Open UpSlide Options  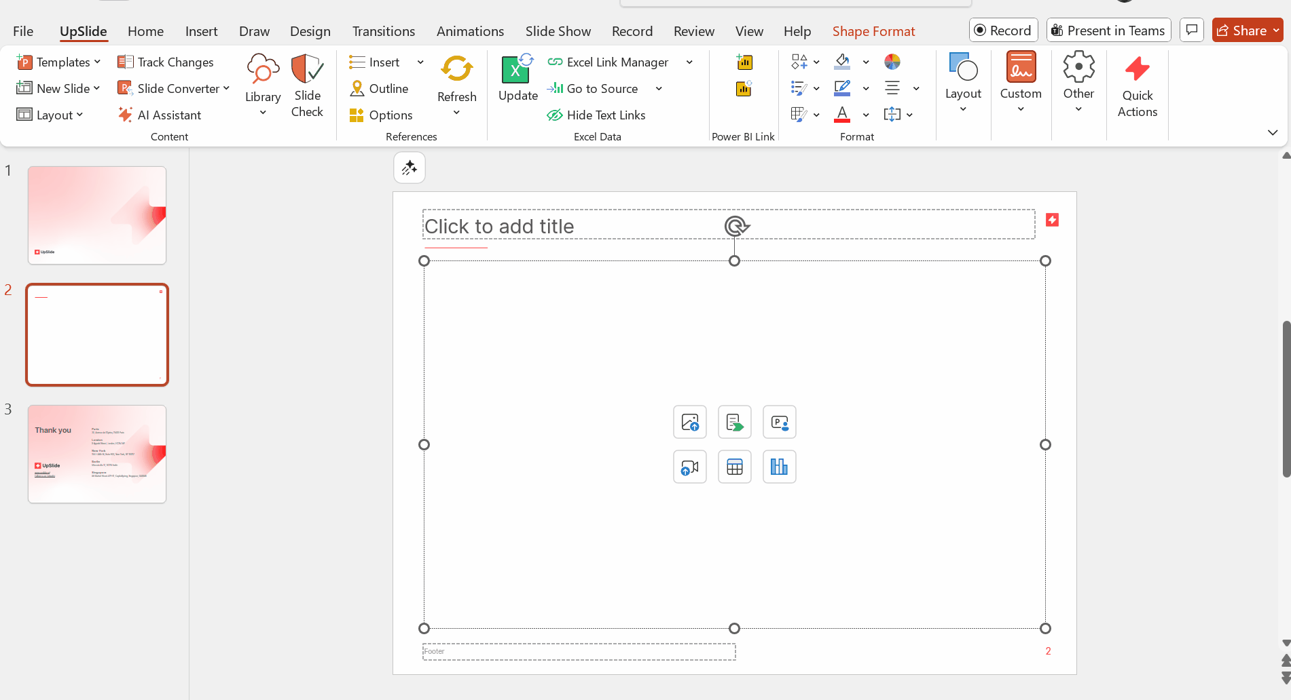point(381,115)
